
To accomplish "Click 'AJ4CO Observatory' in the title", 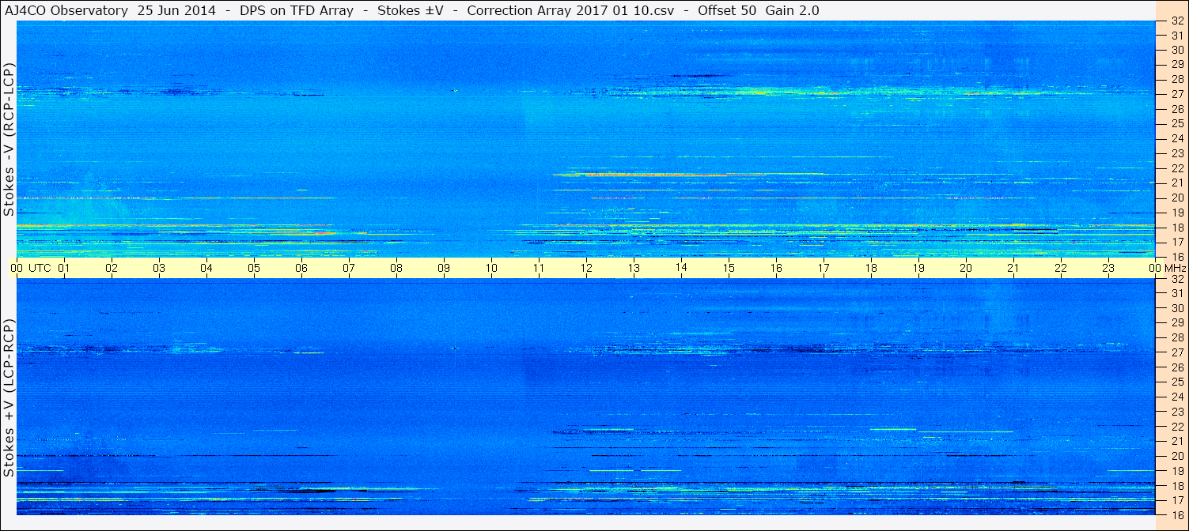I will point(67,11).
